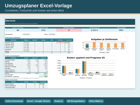Select the Excel + Google Sheets badge

pos(38,101)
